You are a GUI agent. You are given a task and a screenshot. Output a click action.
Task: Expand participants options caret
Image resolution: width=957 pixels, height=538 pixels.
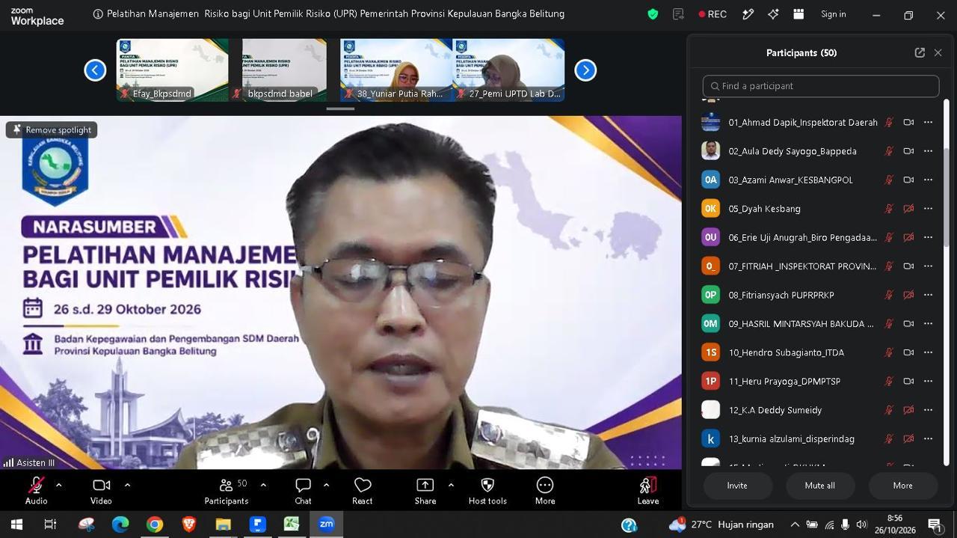point(263,485)
